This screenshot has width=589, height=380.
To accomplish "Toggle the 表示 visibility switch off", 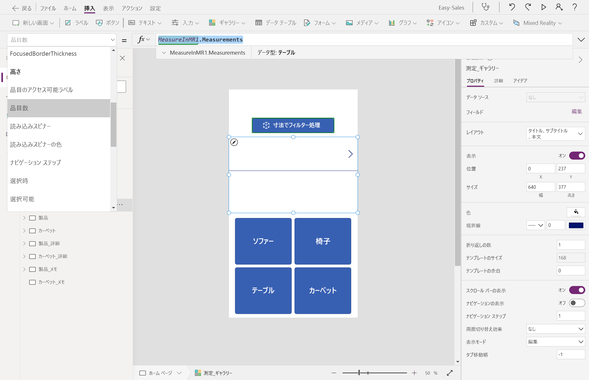I will click(577, 156).
